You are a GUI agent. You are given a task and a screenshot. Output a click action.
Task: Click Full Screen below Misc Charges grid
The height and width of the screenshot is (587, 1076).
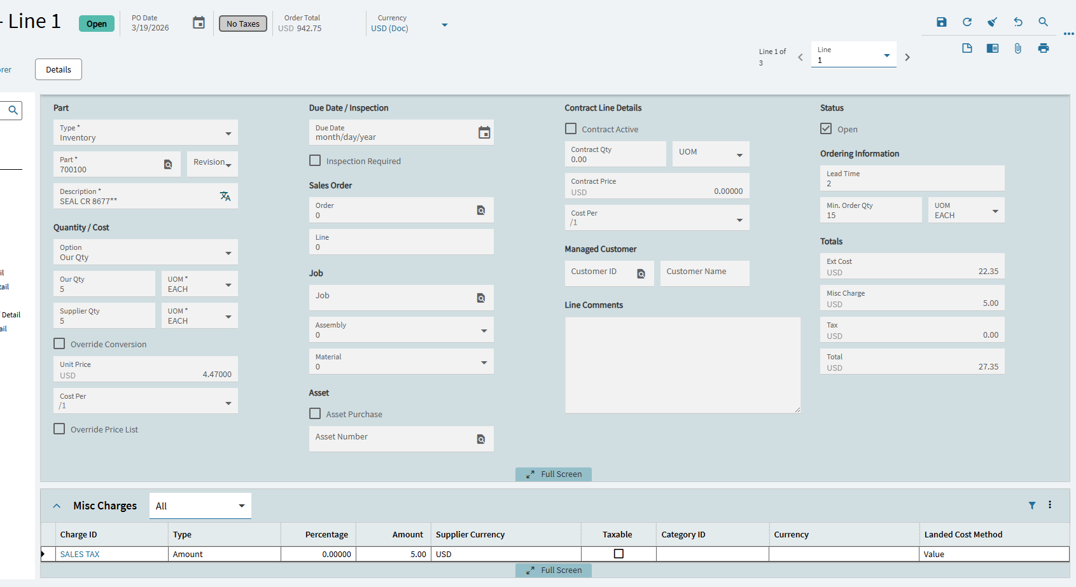(554, 570)
